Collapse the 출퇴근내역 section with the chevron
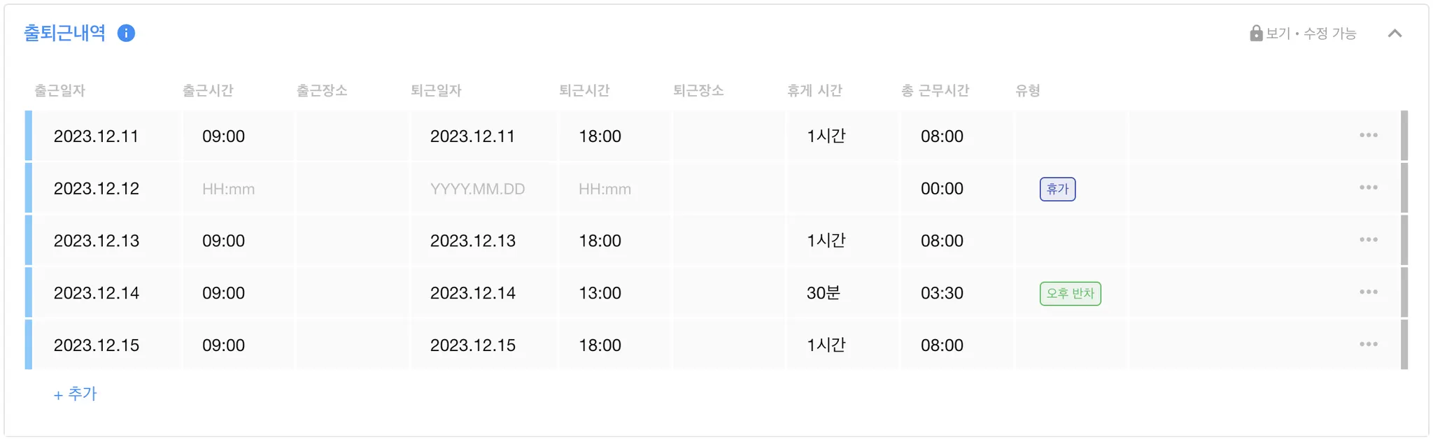Screen dimensions: 1433x442 pyautogui.click(x=1395, y=33)
